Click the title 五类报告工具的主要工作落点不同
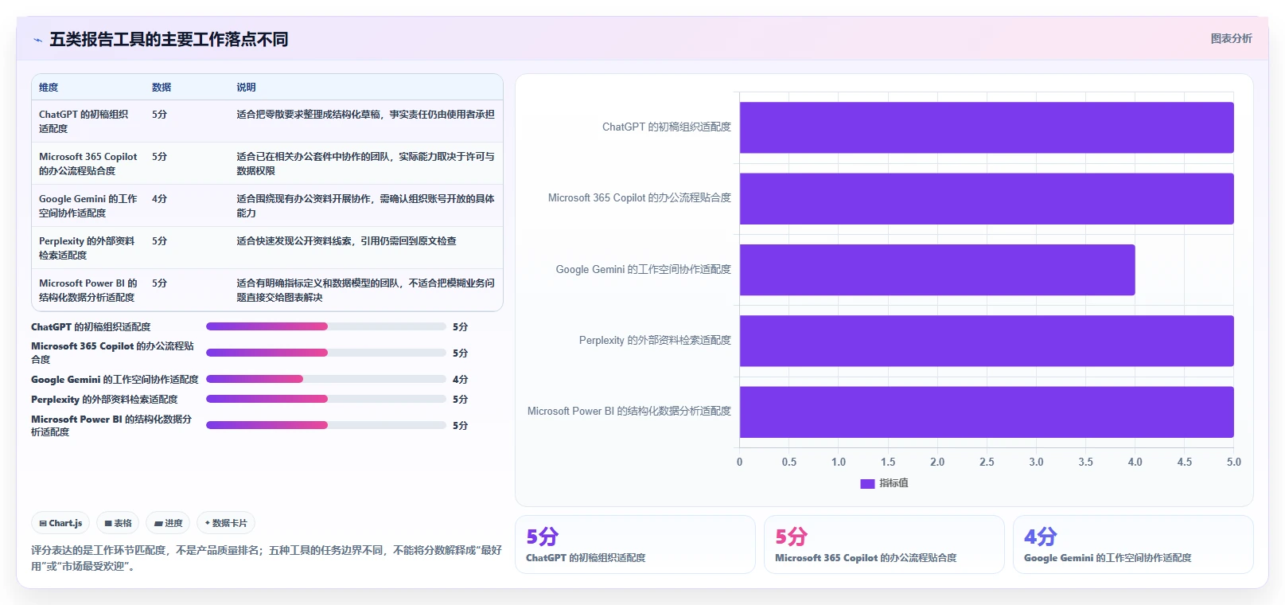The height and width of the screenshot is (605, 1285). click(169, 40)
